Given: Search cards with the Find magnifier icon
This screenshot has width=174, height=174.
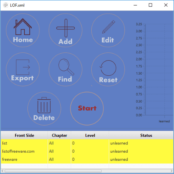Looking at the screenshot, I should [66, 69].
